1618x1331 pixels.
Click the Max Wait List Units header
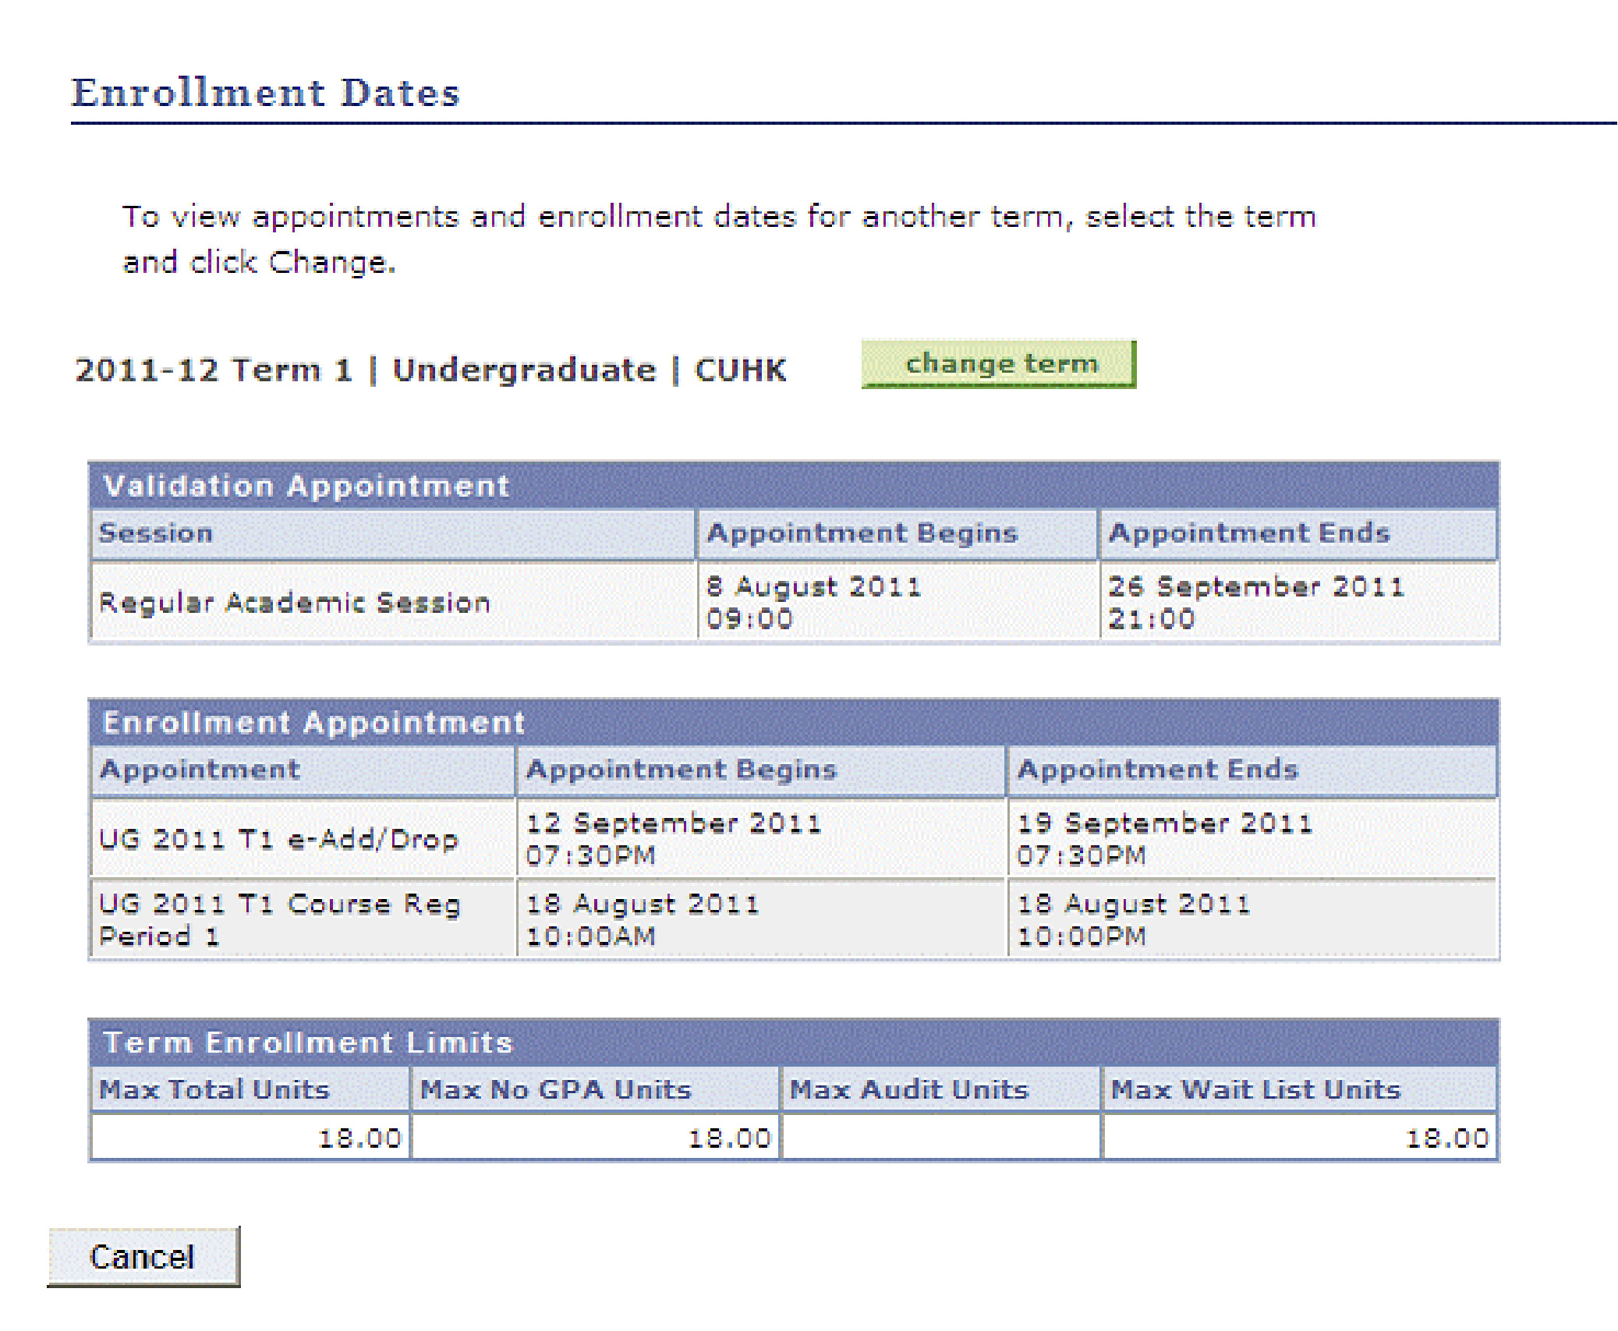[x=1255, y=1089]
